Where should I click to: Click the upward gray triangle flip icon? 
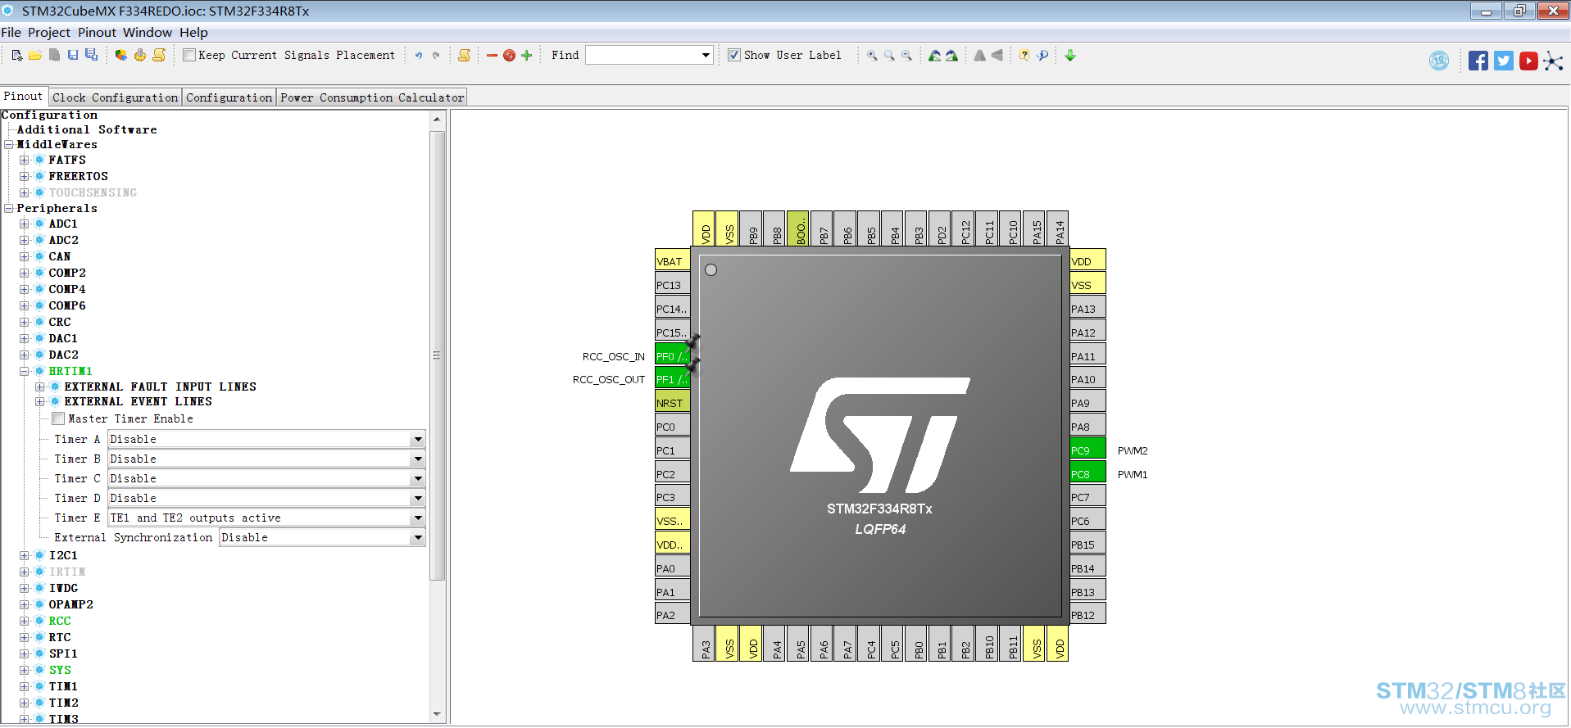tap(979, 56)
